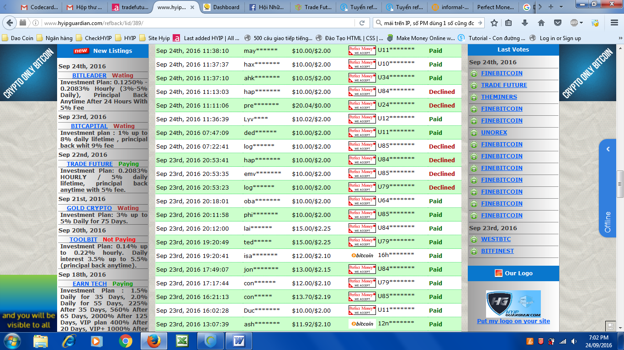Open the Windows Start menu

pos(12,341)
